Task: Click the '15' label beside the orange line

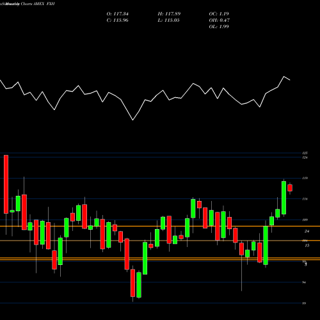Action: click(x=307, y=246)
